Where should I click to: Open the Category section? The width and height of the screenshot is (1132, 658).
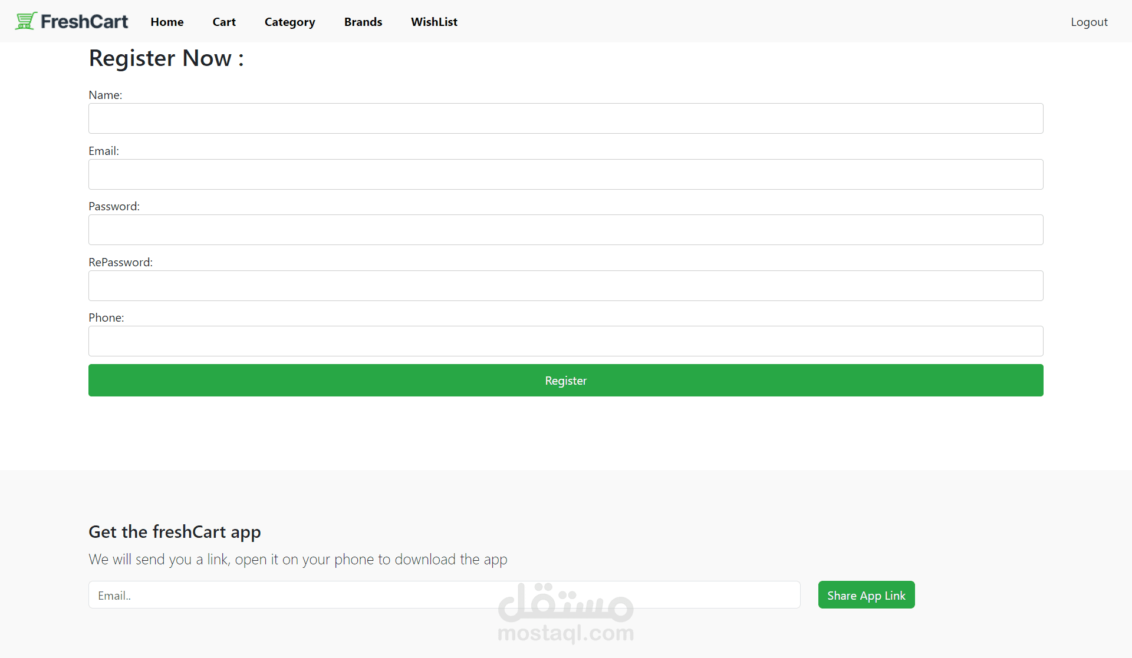289,22
